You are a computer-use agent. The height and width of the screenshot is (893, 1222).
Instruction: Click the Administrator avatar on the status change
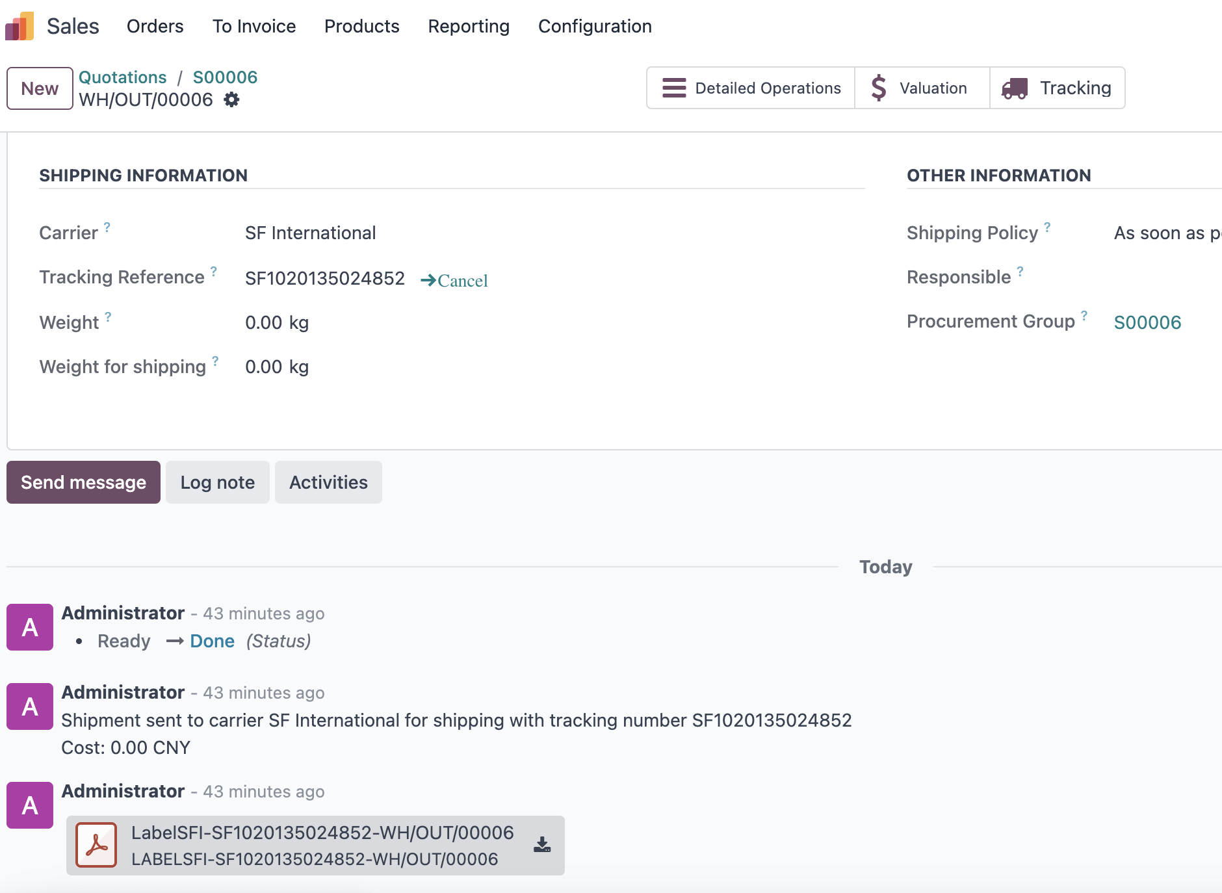click(30, 627)
